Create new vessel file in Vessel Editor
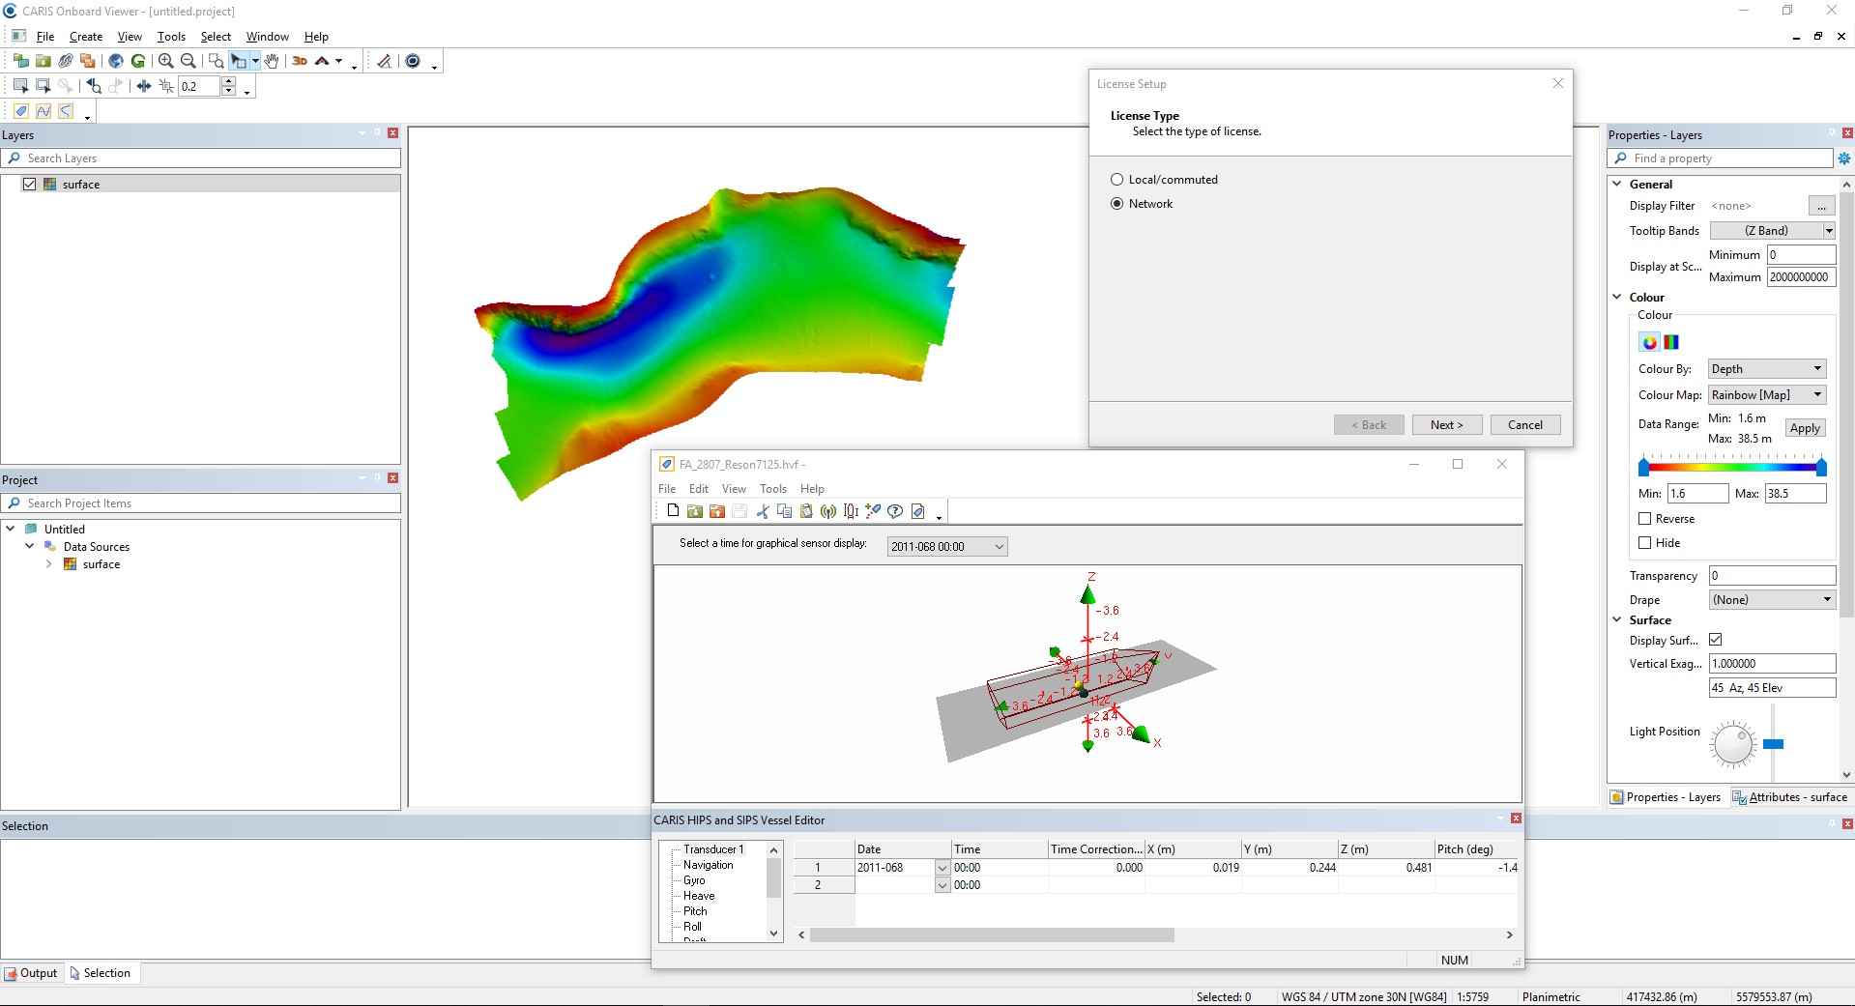 pos(673,511)
